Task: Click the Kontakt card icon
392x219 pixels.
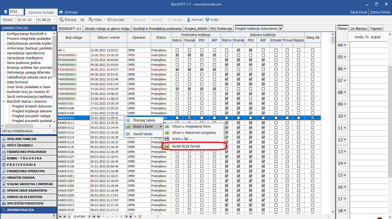Action: pyautogui.click(x=109, y=20)
